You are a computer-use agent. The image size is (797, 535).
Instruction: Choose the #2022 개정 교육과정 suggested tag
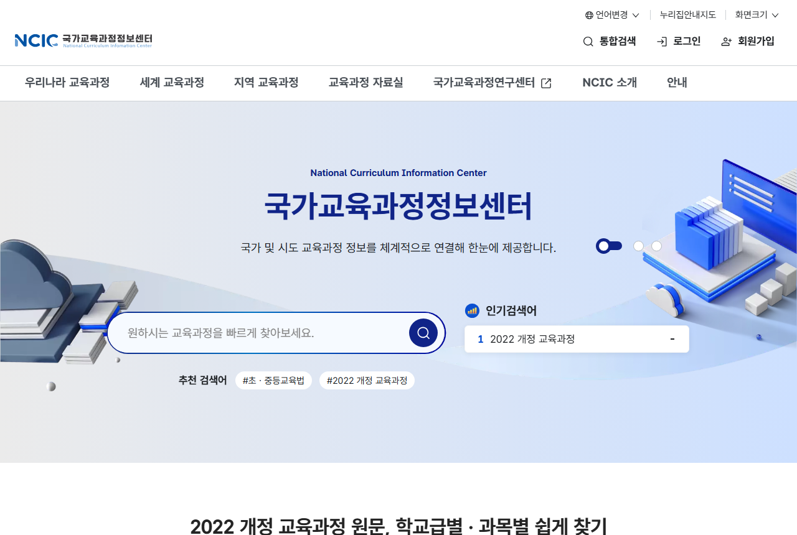tap(367, 381)
